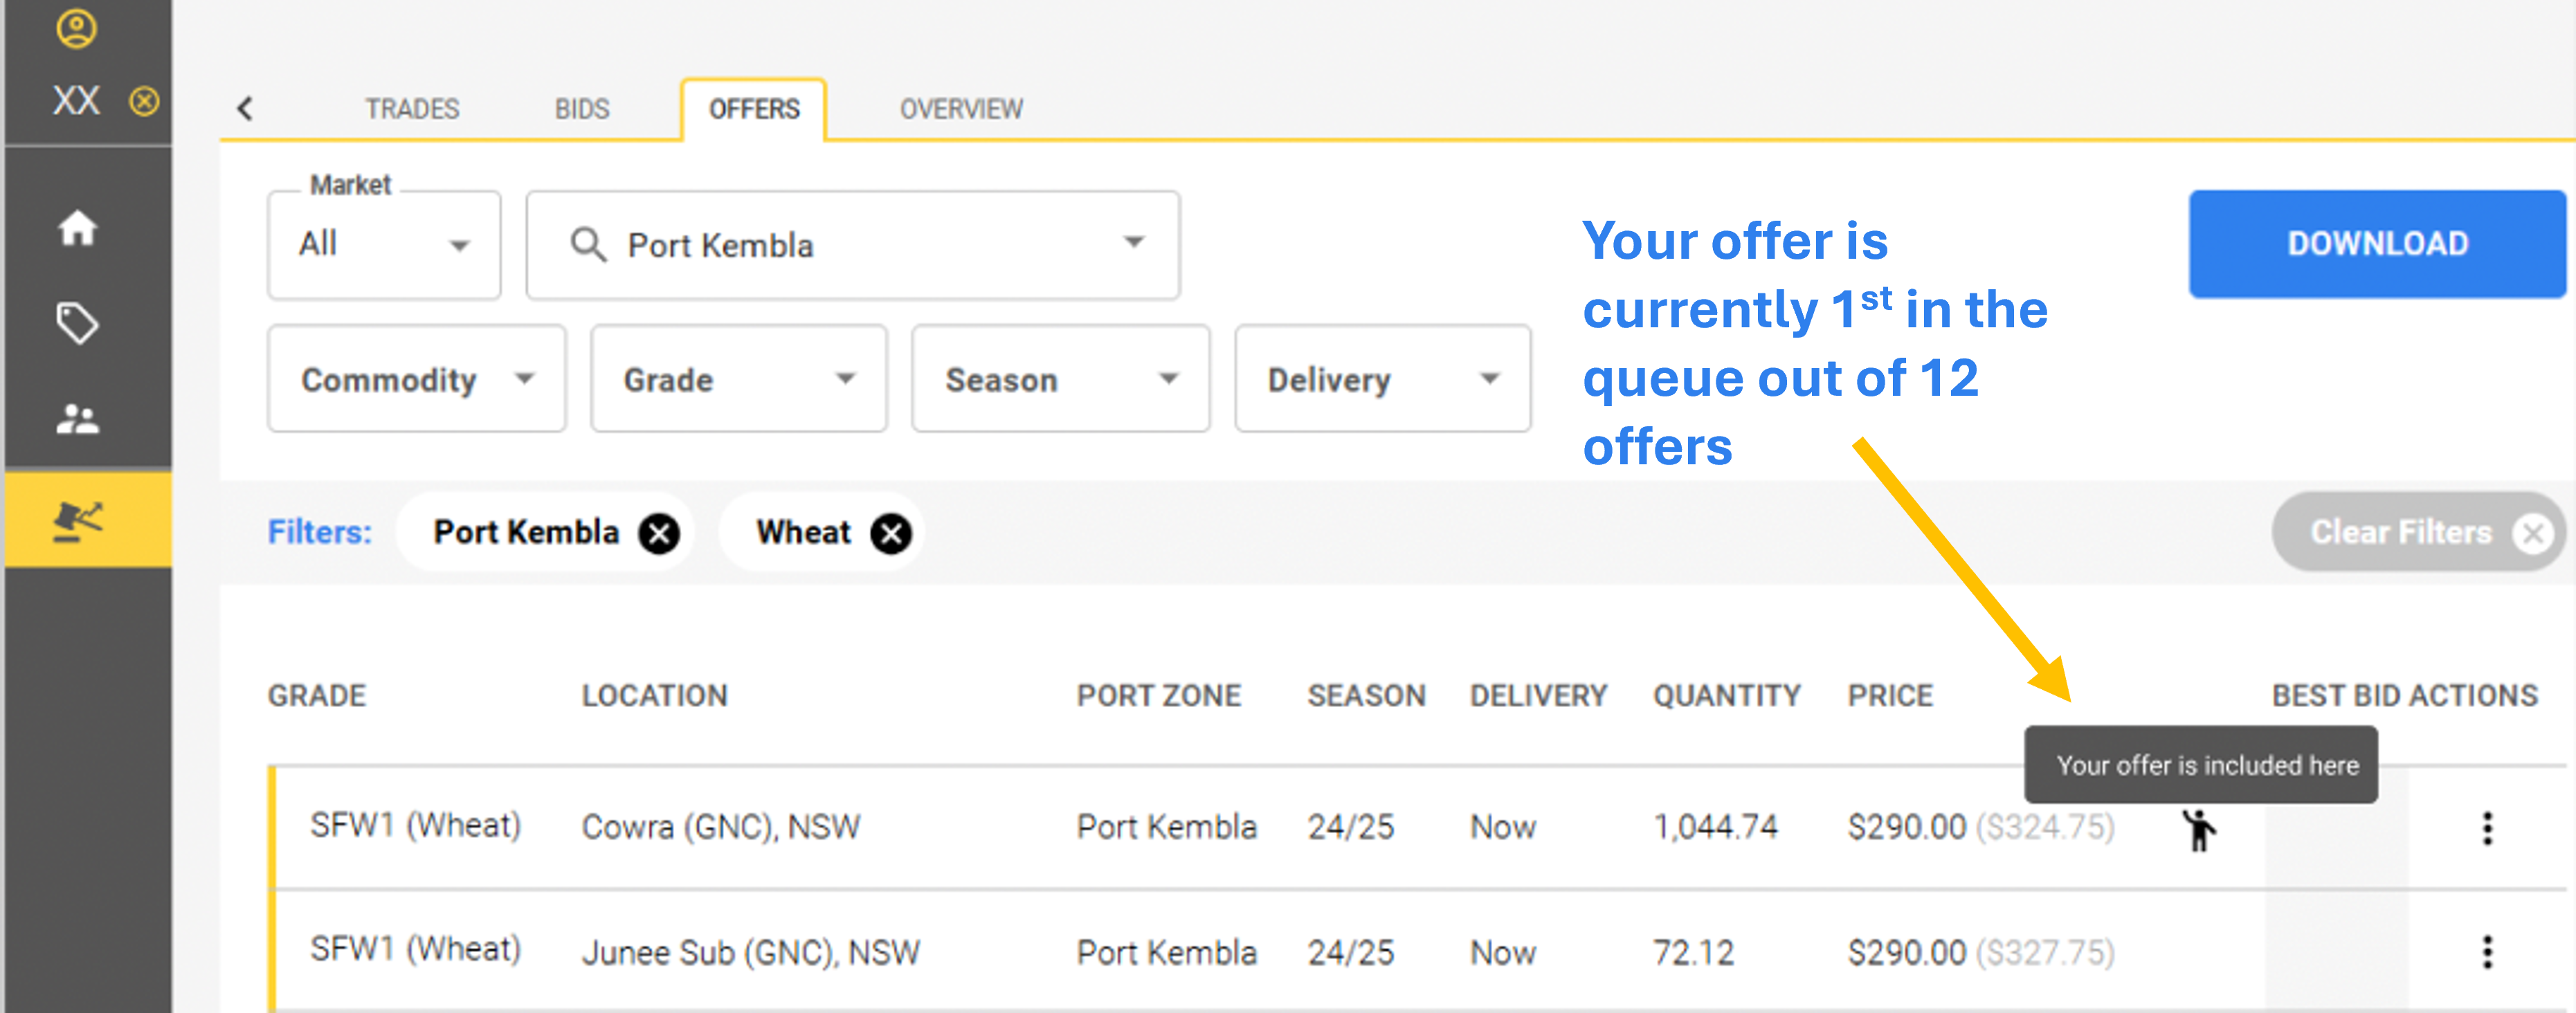Open the Delivery dropdown
Viewport: 2576px width, 1013px height.
tap(1382, 379)
